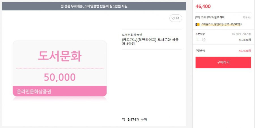Screen dimensions: 255x128
Task: Open 스마일카드 할인가능 금액 -10,000원 link
Action: pos(221,24)
